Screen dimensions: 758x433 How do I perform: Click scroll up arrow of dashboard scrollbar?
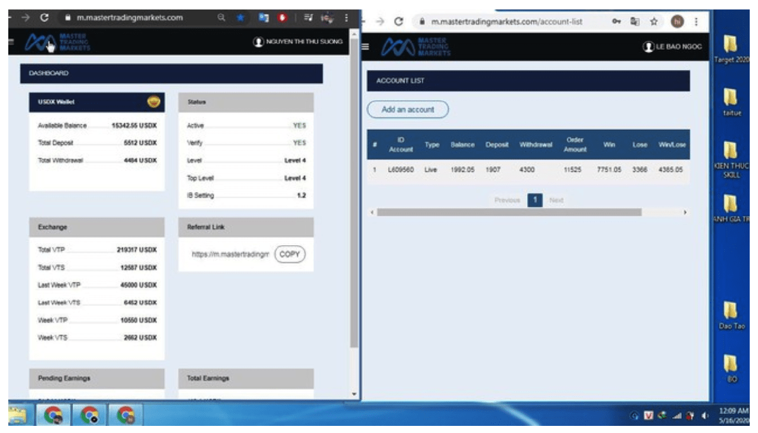pos(354,35)
